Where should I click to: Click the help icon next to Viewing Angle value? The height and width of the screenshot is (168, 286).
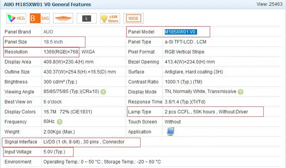tap(103, 92)
